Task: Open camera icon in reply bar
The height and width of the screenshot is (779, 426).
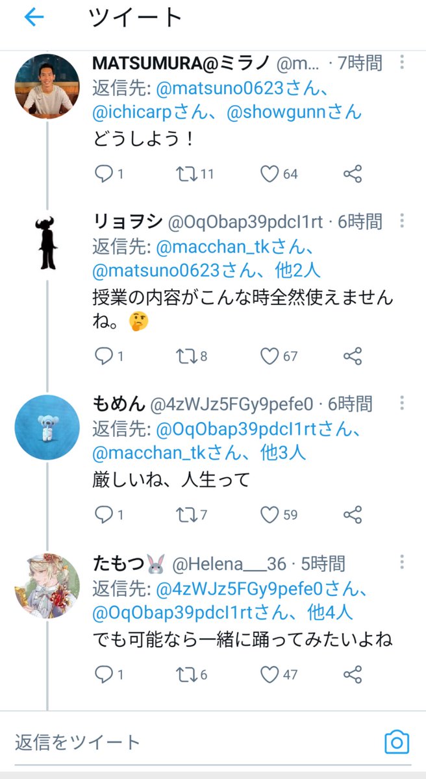Action: pyautogui.click(x=397, y=741)
